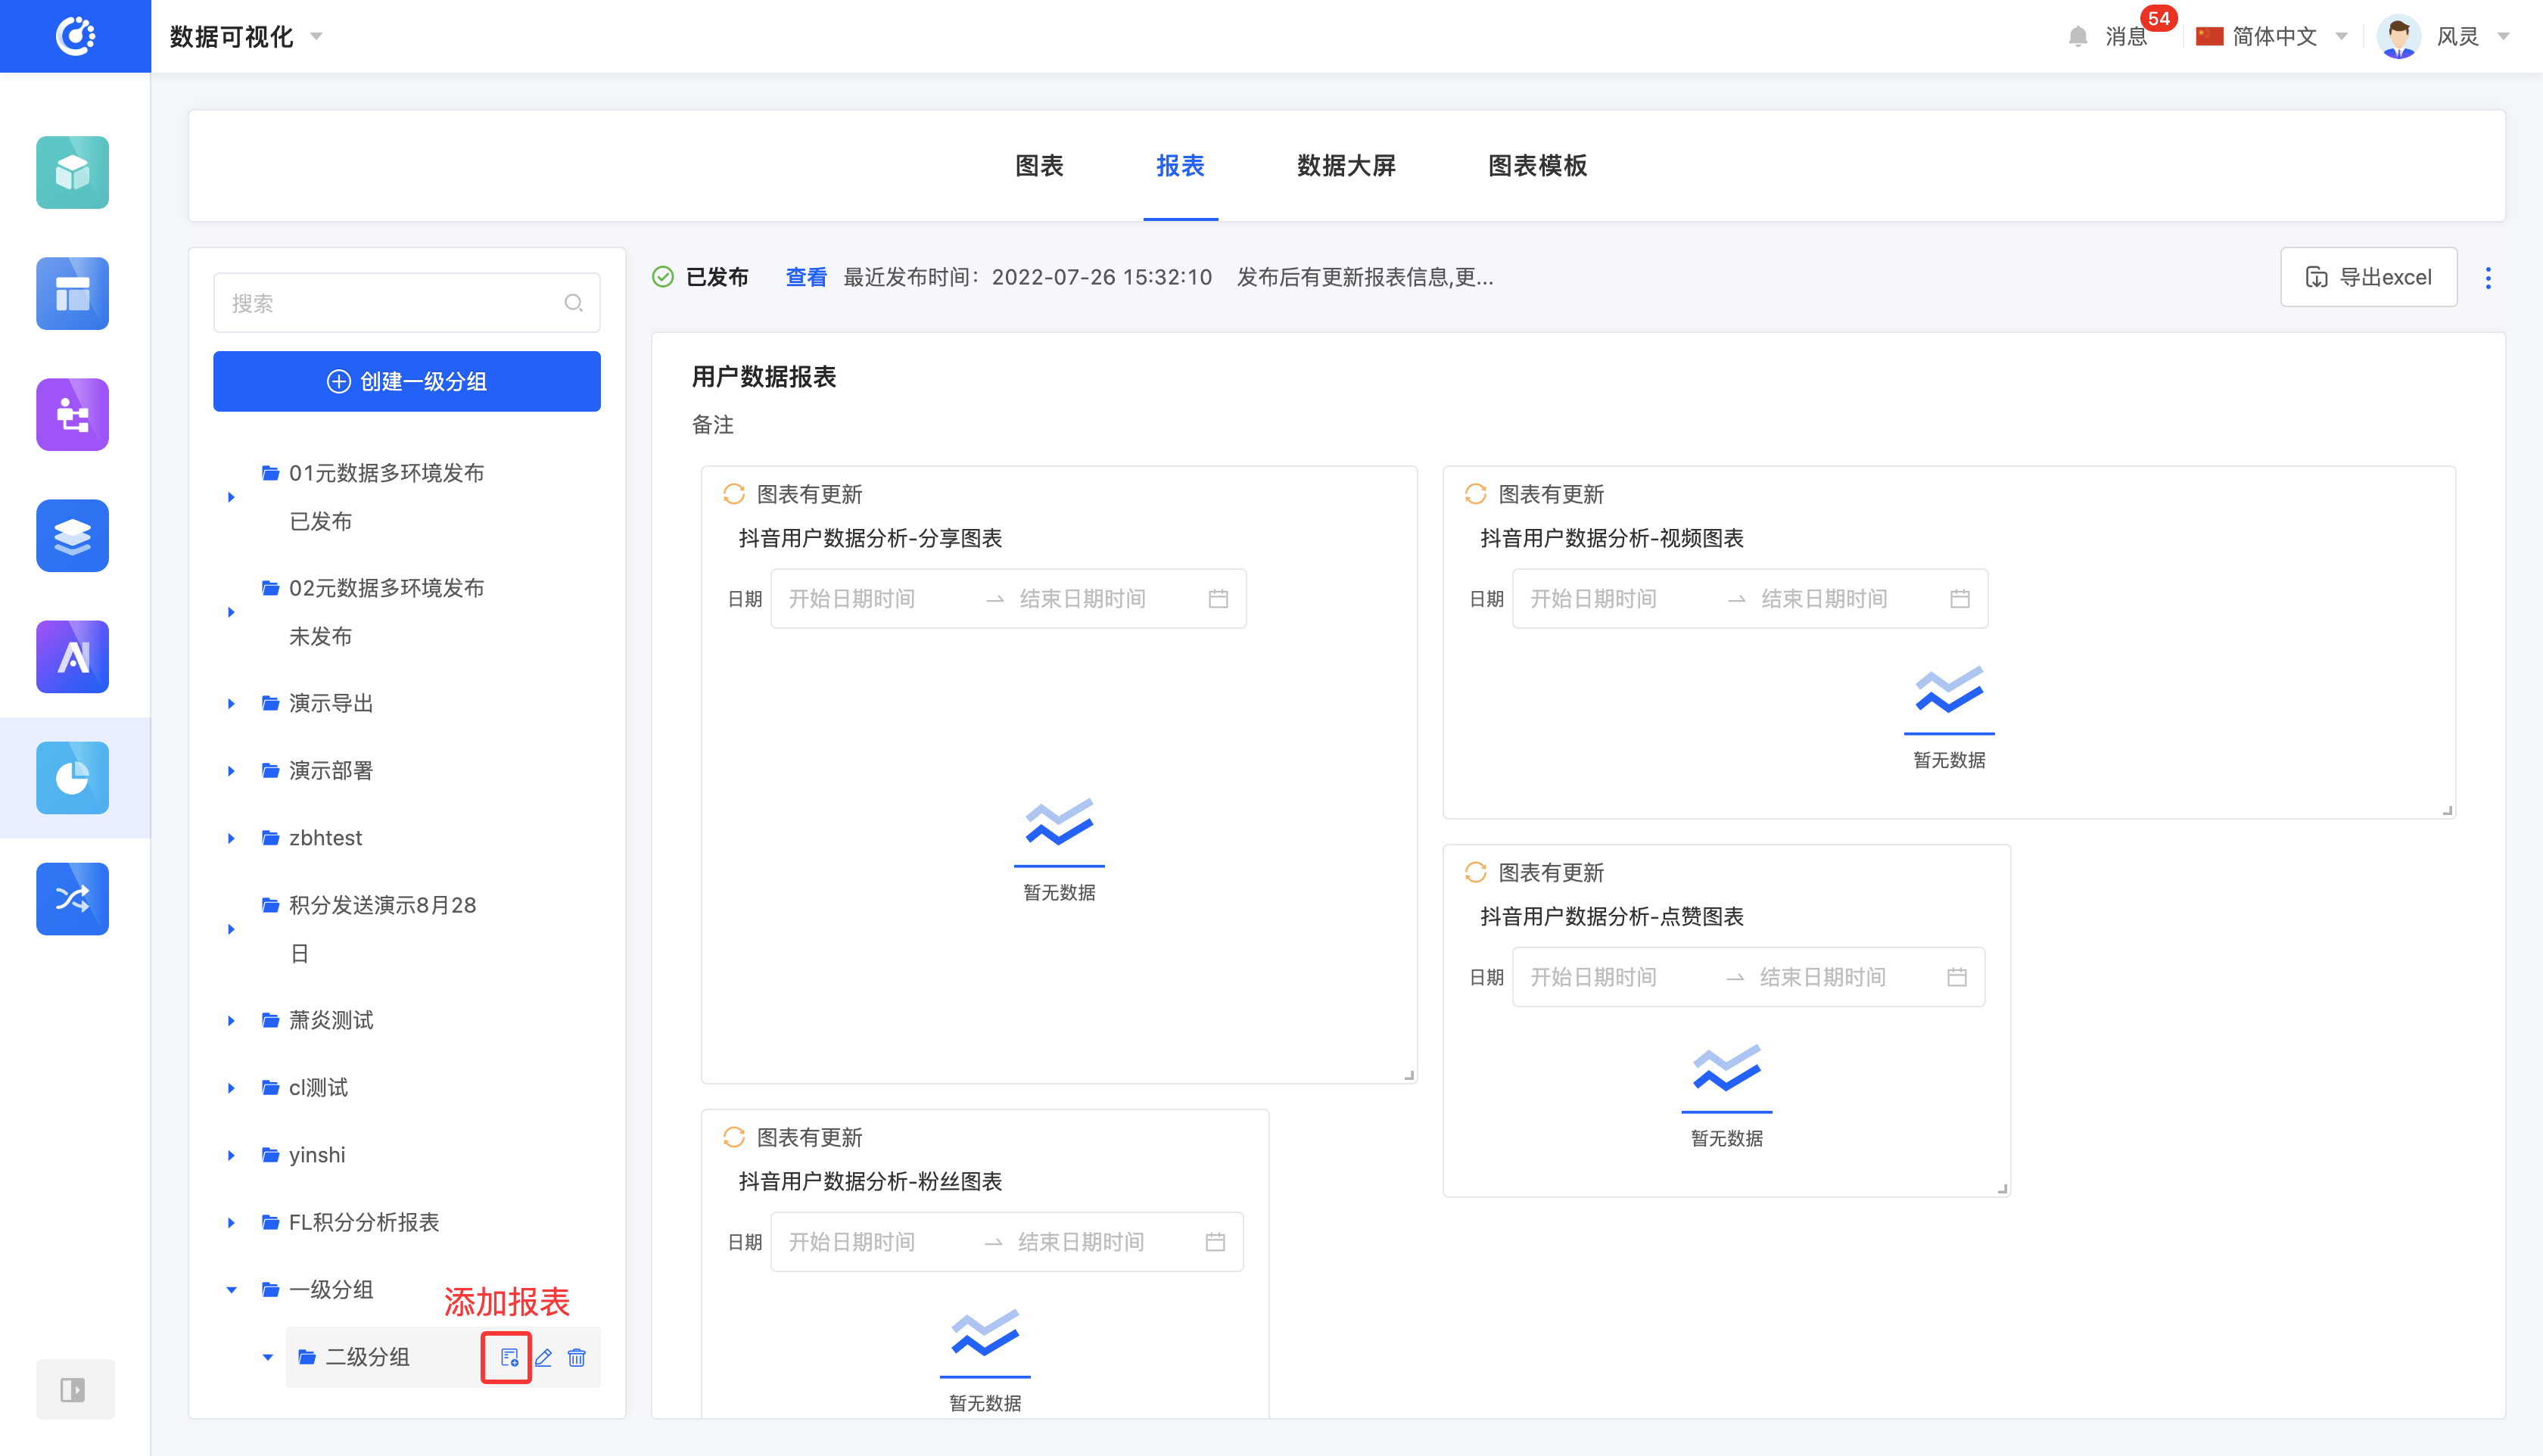Click the 创建一级分组 button
Viewport: 2543px width, 1456px height.
tap(407, 381)
